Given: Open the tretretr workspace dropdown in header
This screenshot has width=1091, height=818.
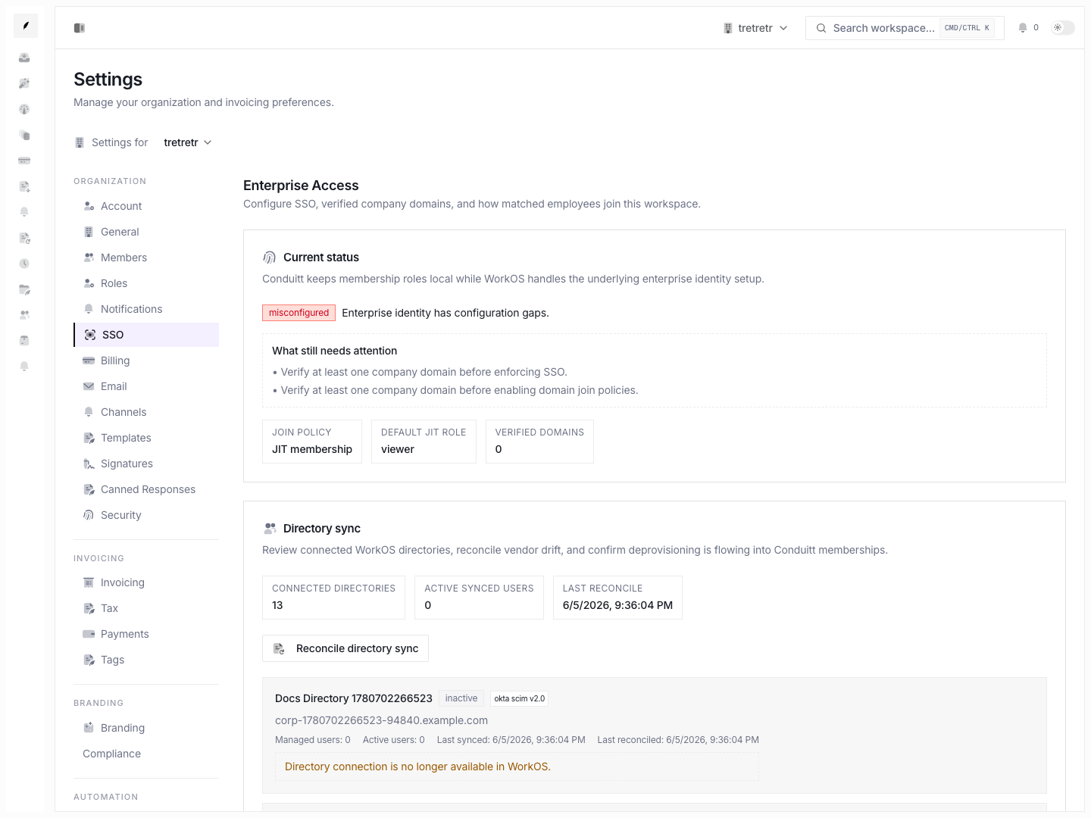Looking at the screenshot, I should pos(755,28).
